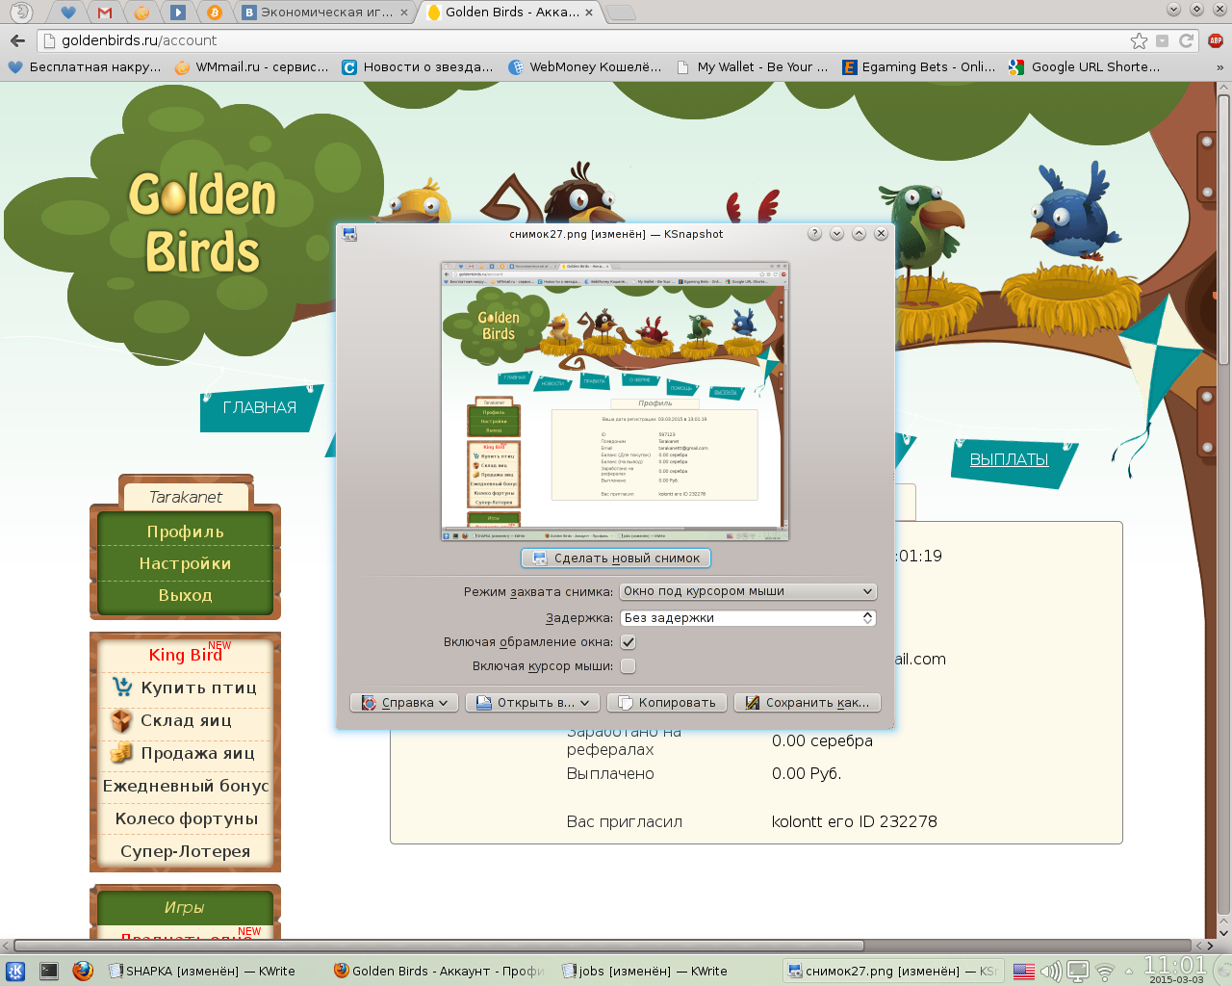
Task: Open the Открыть в... dropdown button
Action: (533, 703)
